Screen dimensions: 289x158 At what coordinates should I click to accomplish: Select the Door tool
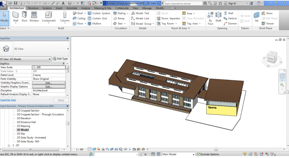(x=24, y=17)
